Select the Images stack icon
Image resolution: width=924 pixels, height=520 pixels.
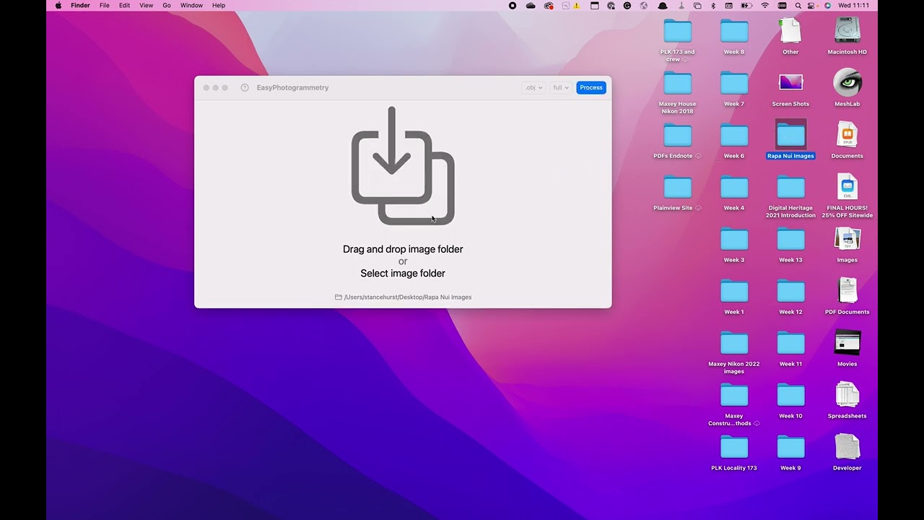tap(847, 239)
